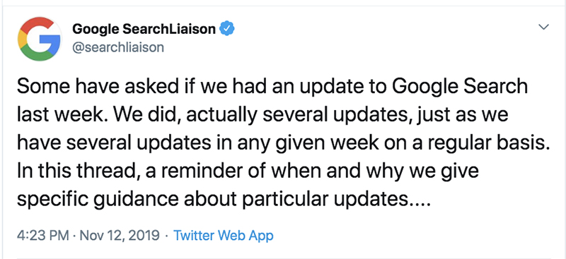Screen dimensions: 566x259
Task: Click the Nov 12, 2019 date
Action: (120, 236)
